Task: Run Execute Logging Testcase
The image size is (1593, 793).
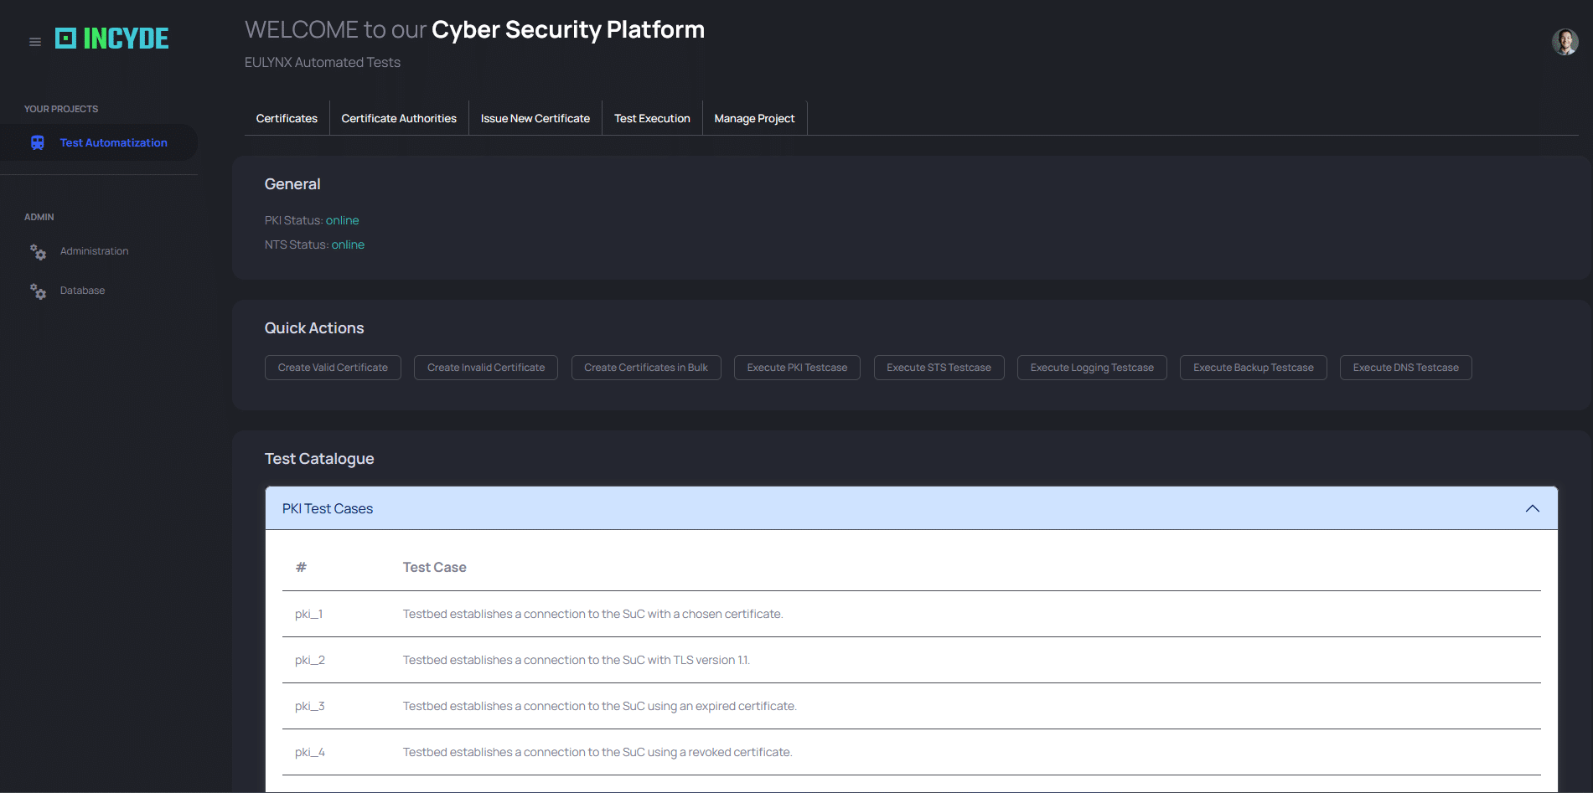Action: click(x=1092, y=368)
